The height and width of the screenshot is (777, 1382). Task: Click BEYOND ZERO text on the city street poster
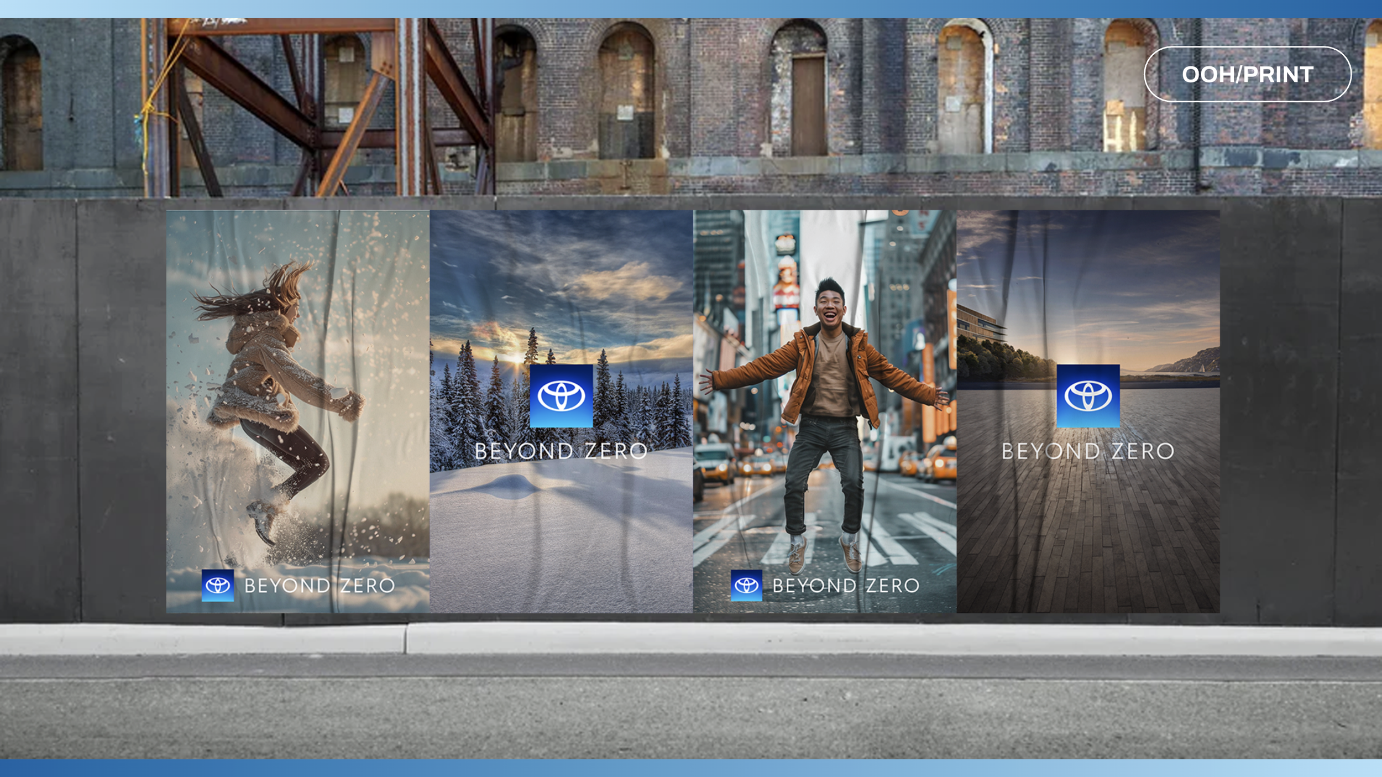pyautogui.click(x=846, y=586)
